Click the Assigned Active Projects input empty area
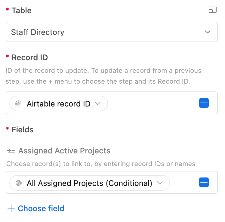 [x=184, y=182]
